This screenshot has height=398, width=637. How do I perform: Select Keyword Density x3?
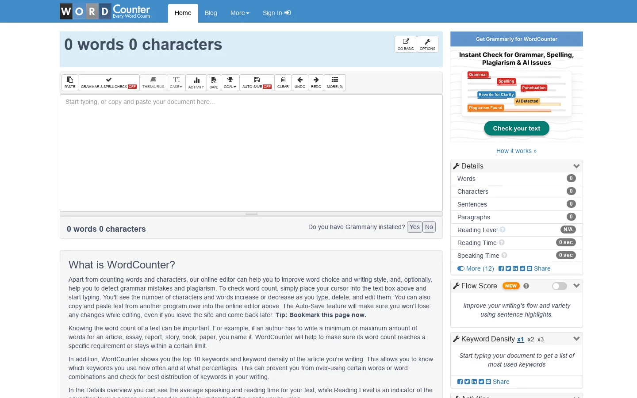click(541, 340)
